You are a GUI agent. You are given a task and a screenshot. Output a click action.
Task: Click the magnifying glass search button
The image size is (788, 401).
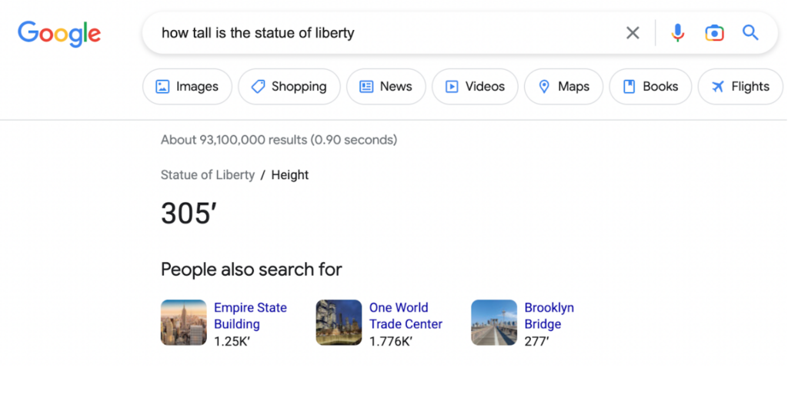tap(750, 33)
